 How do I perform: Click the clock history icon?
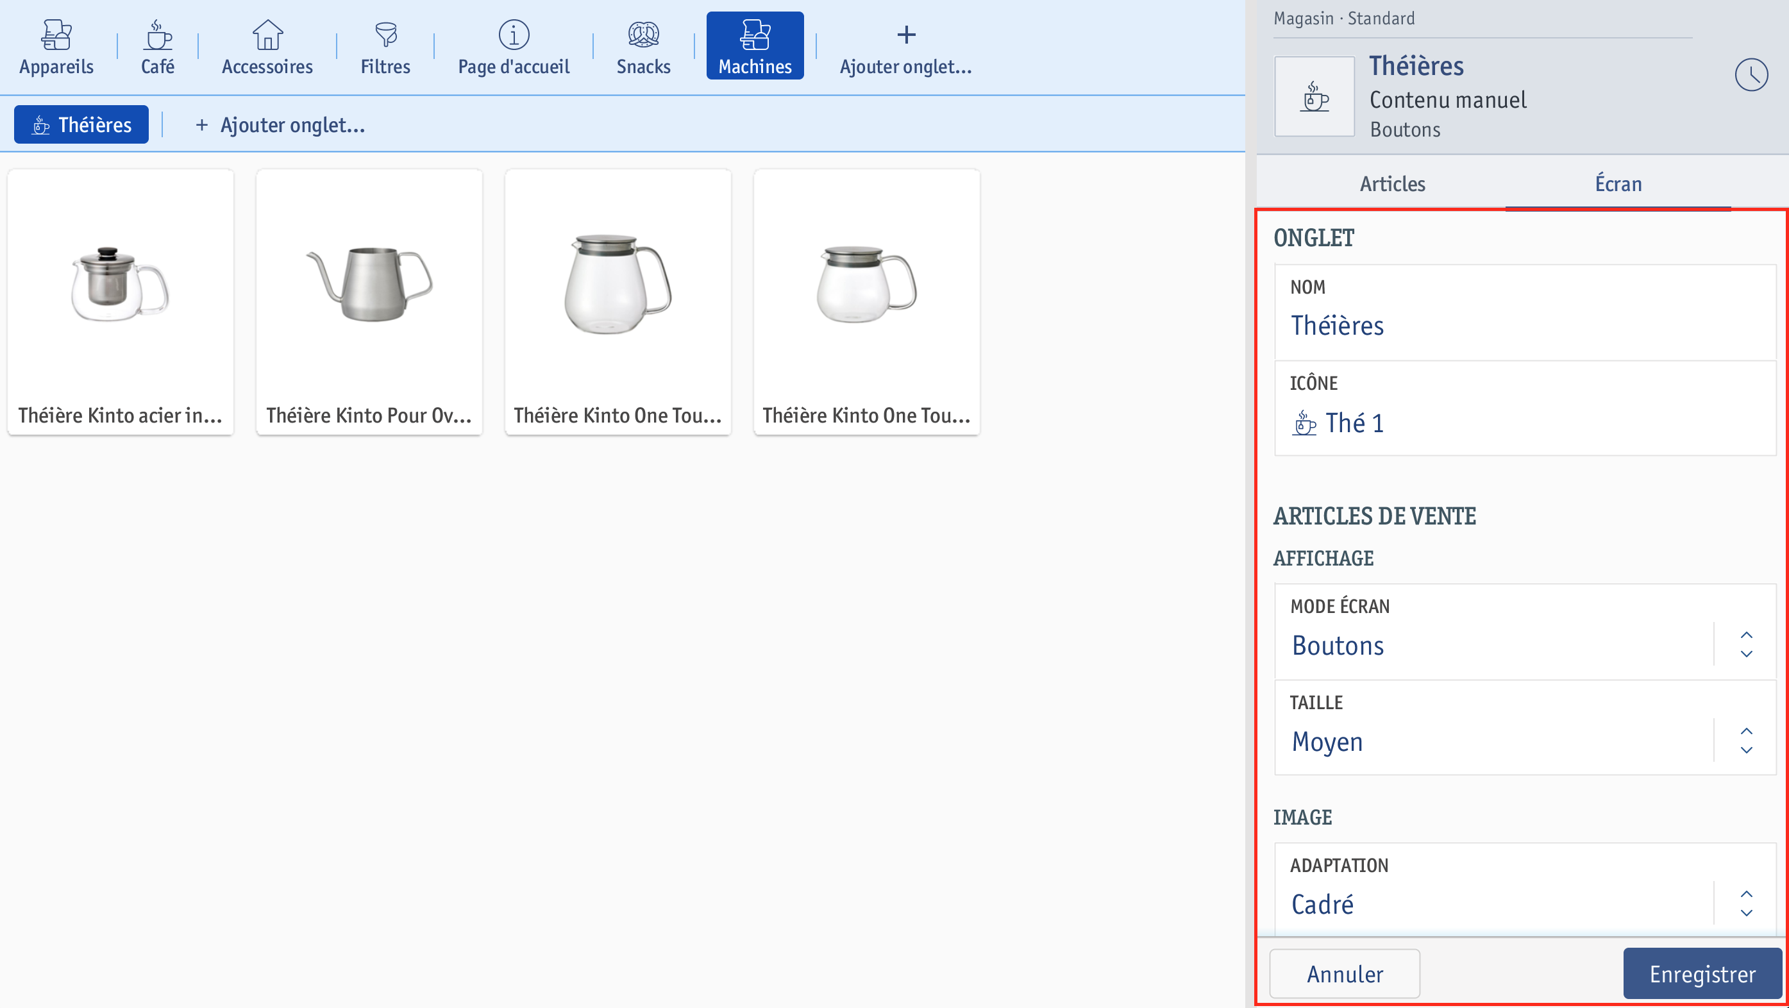[1751, 75]
